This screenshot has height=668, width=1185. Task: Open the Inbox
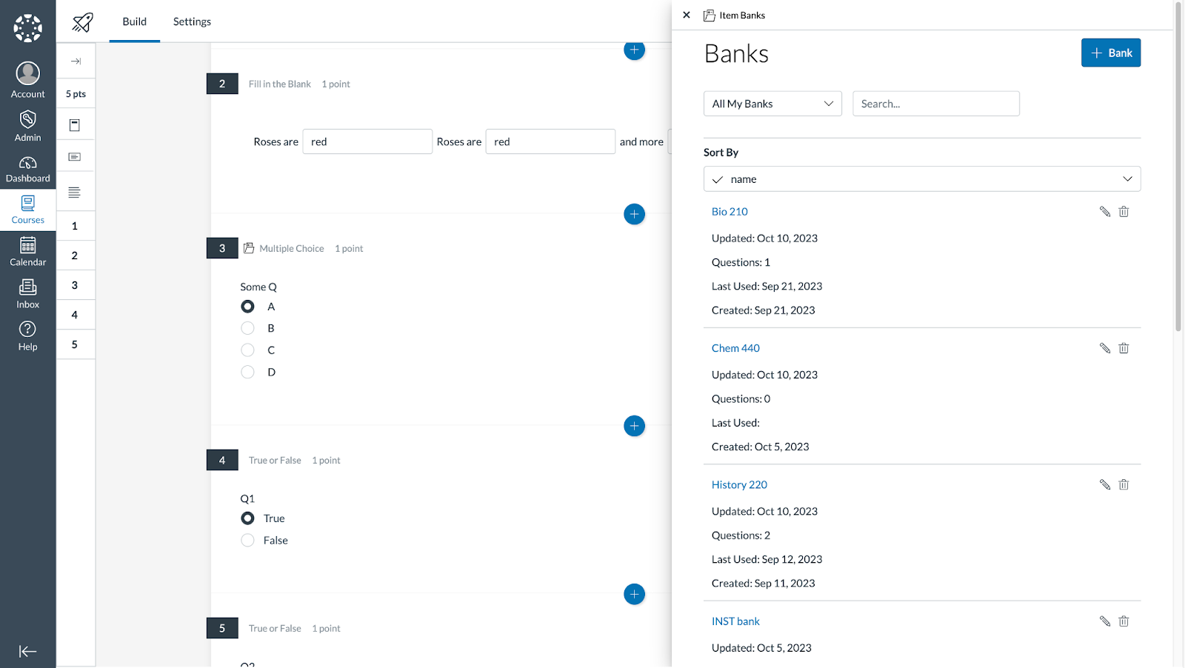click(x=28, y=294)
